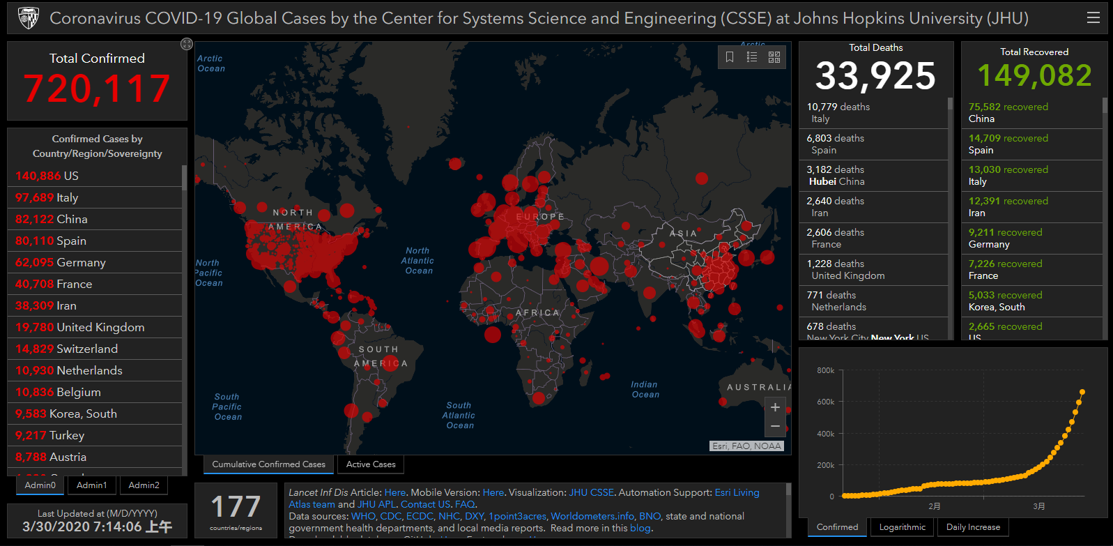This screenshot has height=546, width=1113.
Task: Open the CDC data source link
Action: coord(390,516)
